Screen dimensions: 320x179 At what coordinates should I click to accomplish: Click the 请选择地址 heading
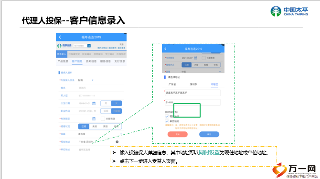coord(174,77)
